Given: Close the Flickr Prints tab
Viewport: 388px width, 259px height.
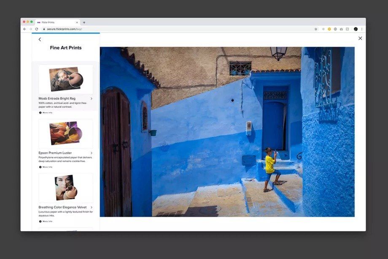Looking at the screenshot, I should [x=77, y=22].
